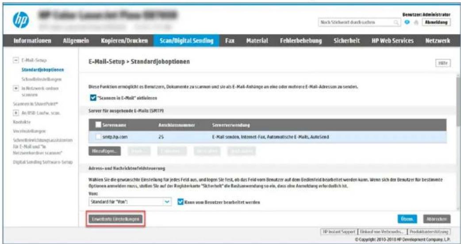Open the Informationen tab
This screenshot has width=461, height=244.
(x=33, y=41)
